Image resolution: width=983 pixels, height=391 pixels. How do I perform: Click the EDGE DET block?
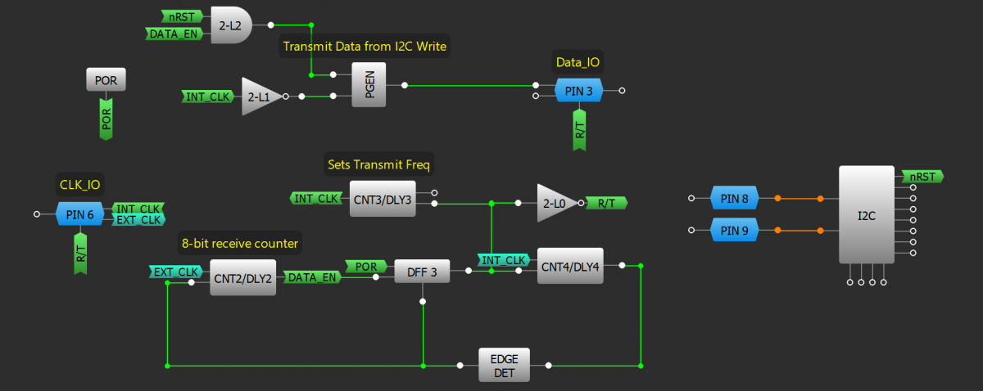click(x=504, y=365)
